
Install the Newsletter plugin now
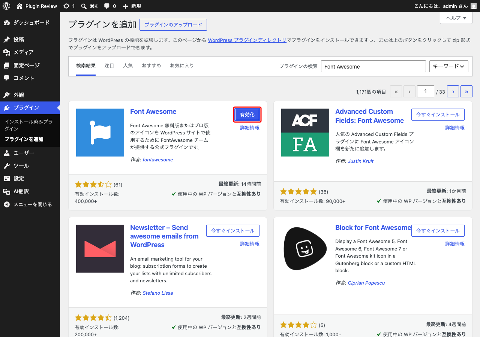point(233,231)
